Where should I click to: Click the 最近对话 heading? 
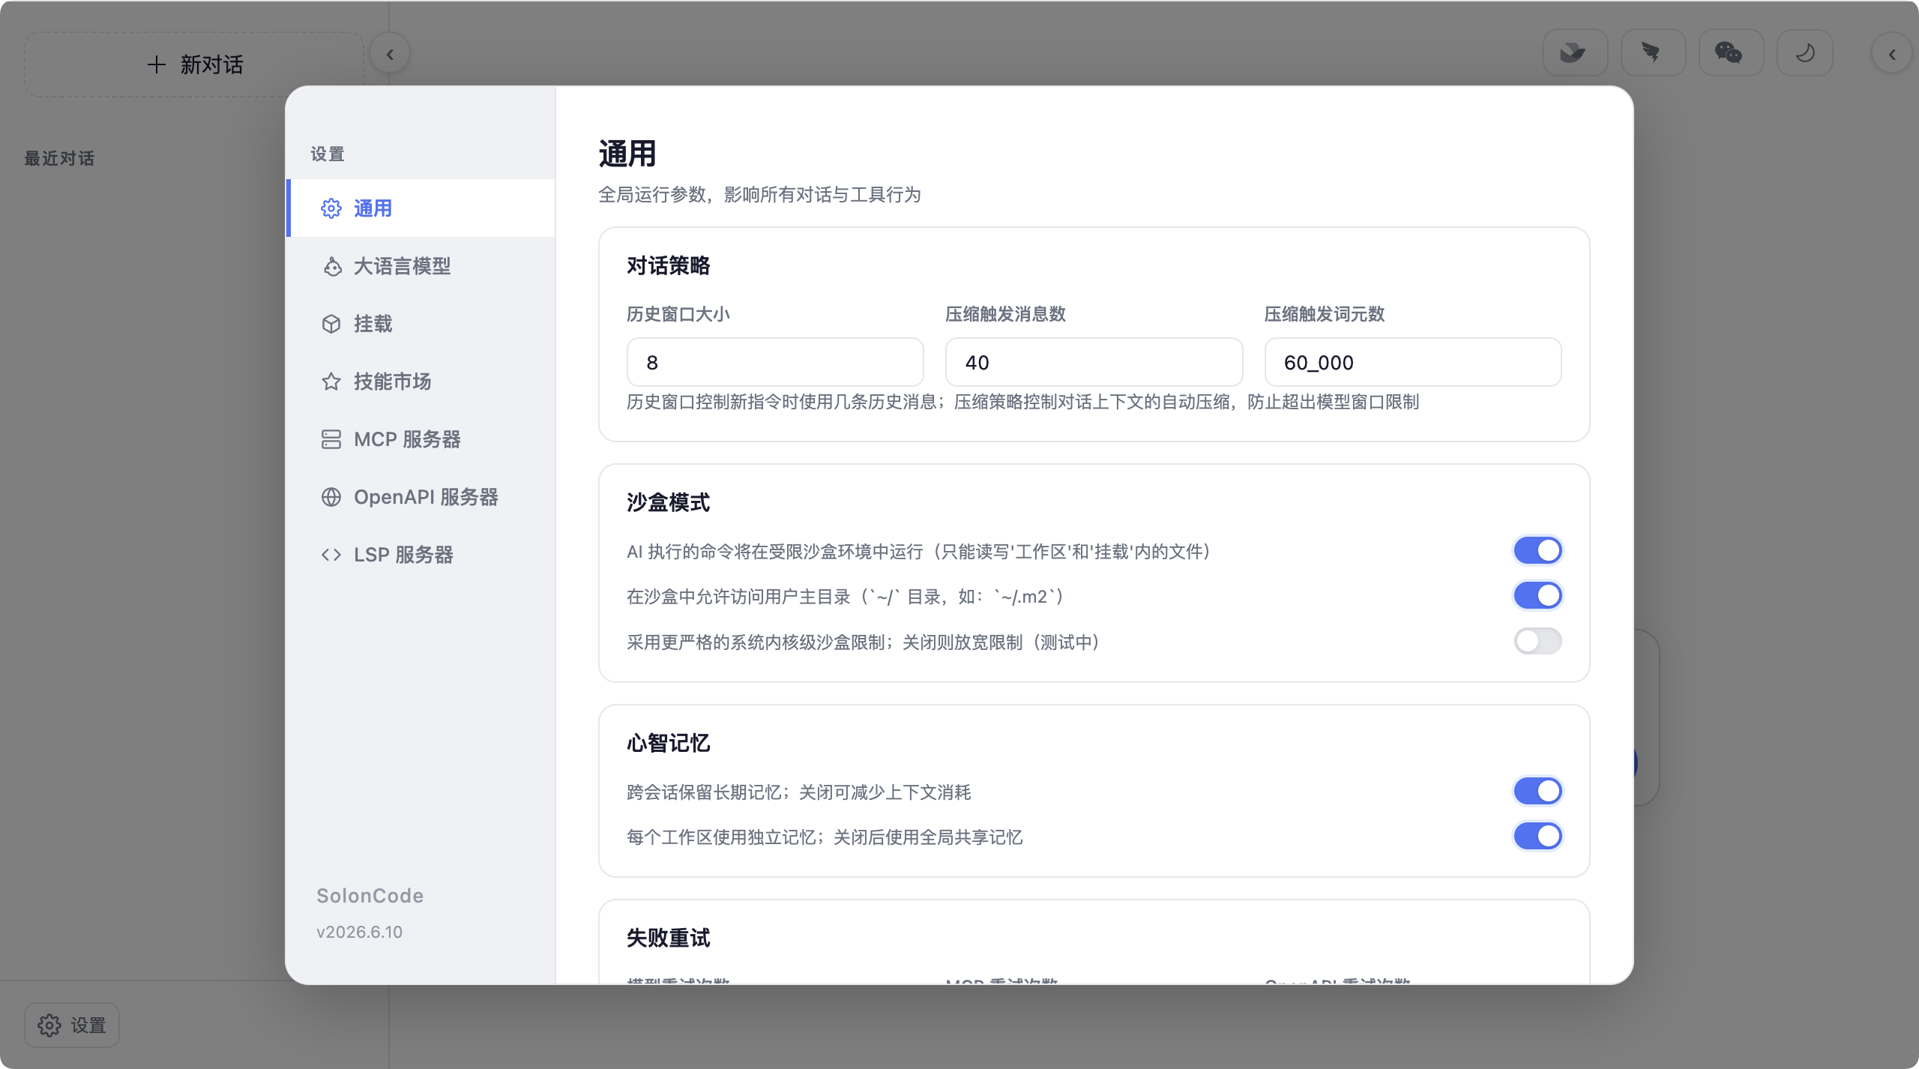(59, 158)
